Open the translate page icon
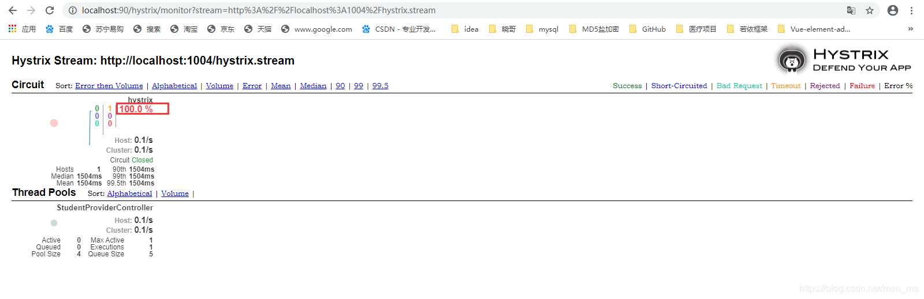 [851, 10]
